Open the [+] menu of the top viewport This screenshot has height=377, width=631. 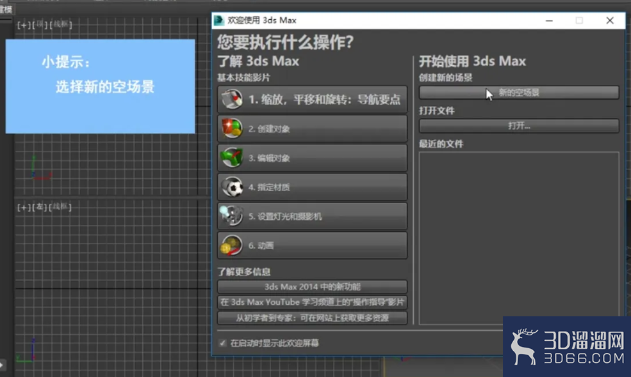[24, 25]
